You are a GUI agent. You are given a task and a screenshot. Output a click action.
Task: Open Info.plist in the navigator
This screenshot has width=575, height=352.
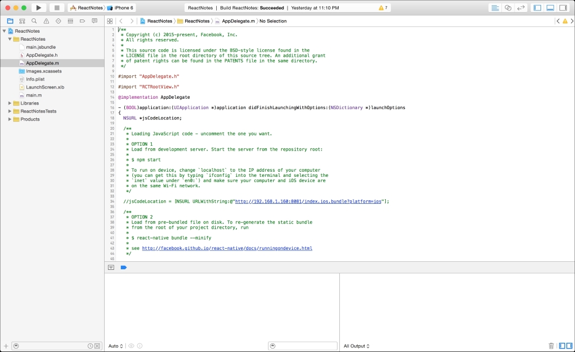tap(35, 79)
